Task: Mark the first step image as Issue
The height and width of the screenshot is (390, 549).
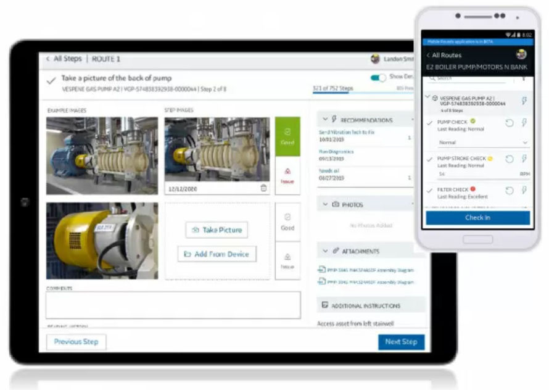Action: point(287,176)
